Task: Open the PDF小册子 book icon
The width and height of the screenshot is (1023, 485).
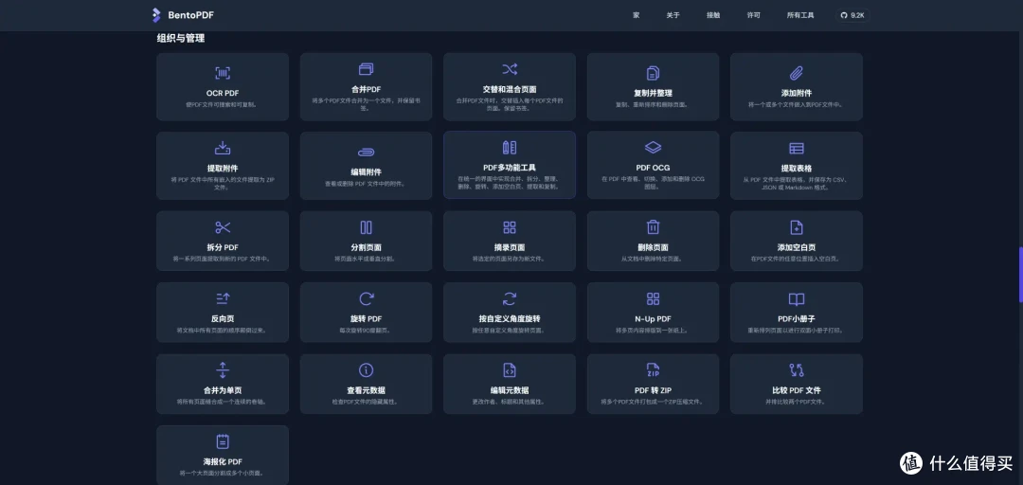Action: click(797, 299)
